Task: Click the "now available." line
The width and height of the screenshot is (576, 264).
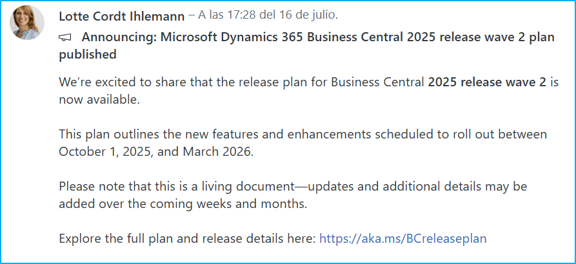Action: tap(99, 100)
